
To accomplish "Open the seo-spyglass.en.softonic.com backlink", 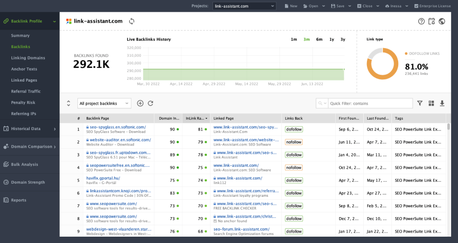I will (x=118, y=127).
